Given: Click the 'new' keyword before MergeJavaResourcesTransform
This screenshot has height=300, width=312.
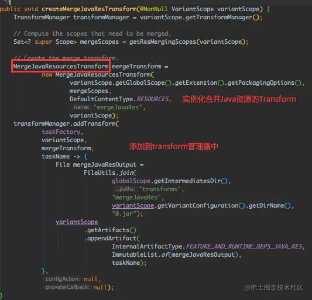Looking at the screenshot, I should [47, 75].
